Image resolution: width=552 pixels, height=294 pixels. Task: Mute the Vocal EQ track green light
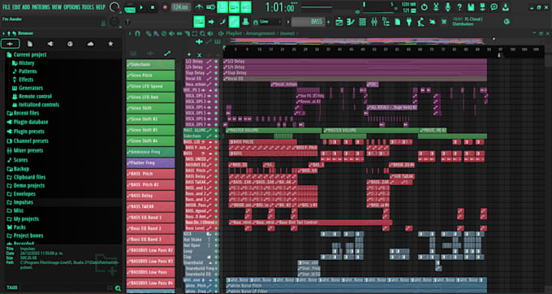[x=216, y=79]
